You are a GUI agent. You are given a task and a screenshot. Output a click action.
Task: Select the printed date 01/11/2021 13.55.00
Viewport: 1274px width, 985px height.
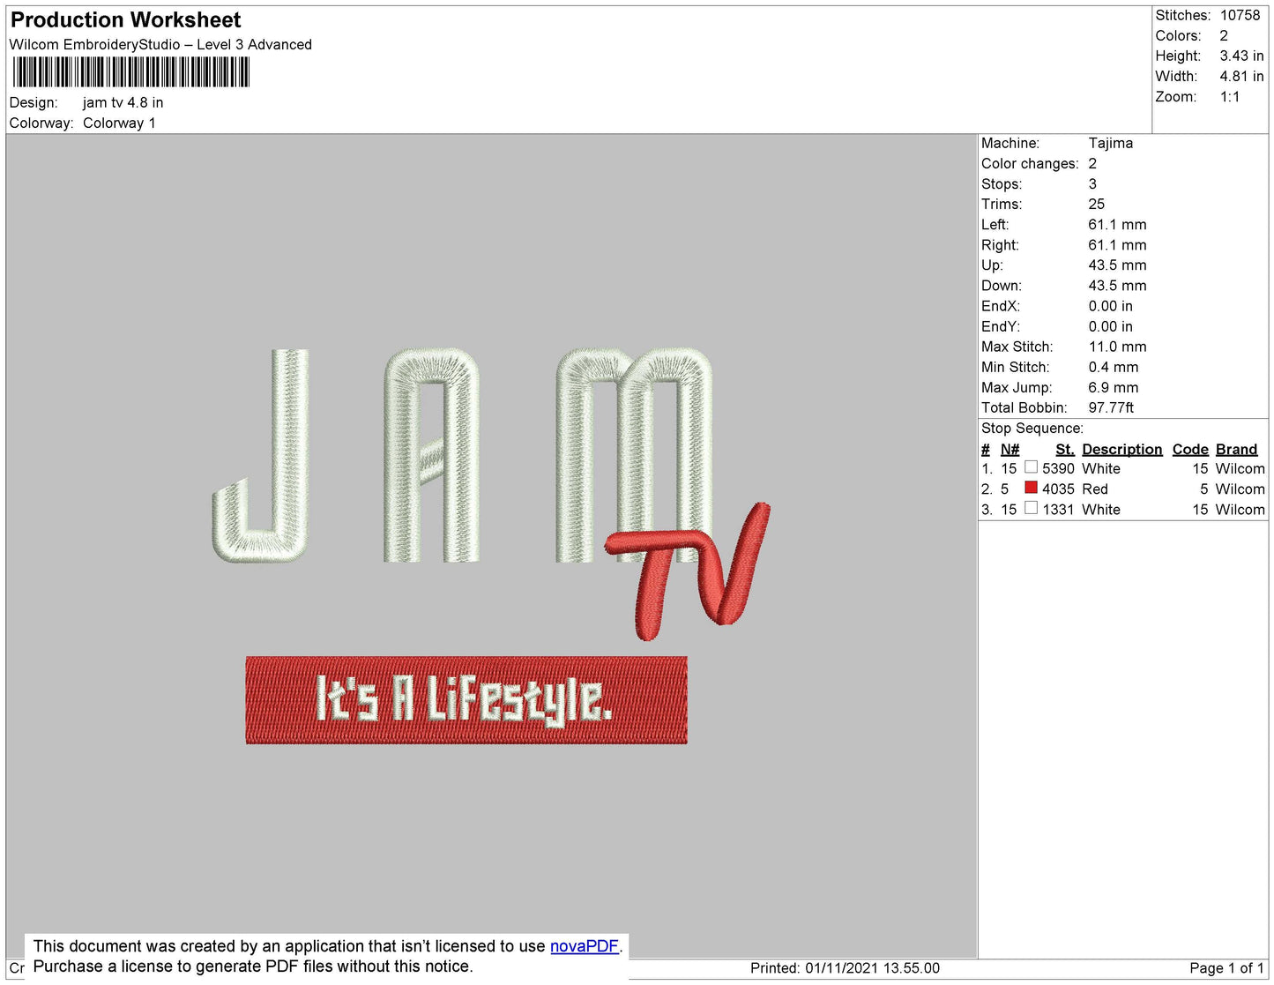[x=872, y=967]
